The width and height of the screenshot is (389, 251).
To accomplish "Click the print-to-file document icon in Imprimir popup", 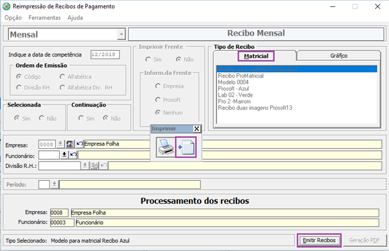I will tap(186, 147).
